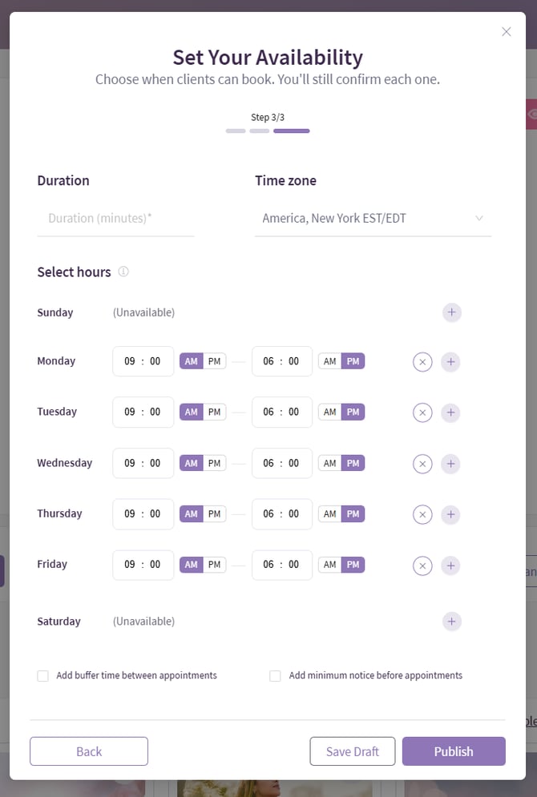Click the time zone dropdown chevron arrow
Viewport: 537px width, 797px height.
(479, 218)
